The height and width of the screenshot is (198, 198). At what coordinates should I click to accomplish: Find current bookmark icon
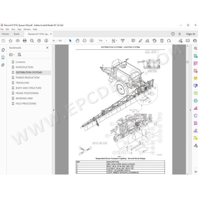pyautogui.click(x=20, y=55)
